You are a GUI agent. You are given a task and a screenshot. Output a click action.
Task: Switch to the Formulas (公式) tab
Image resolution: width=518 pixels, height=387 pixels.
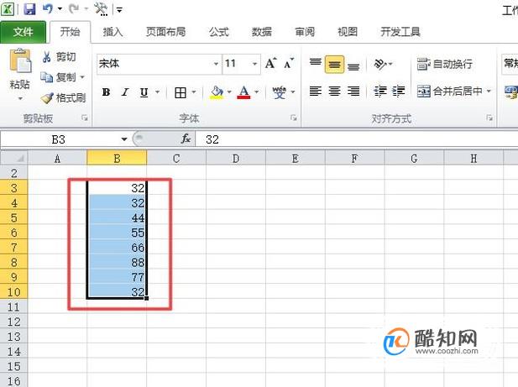pos(218,32)
